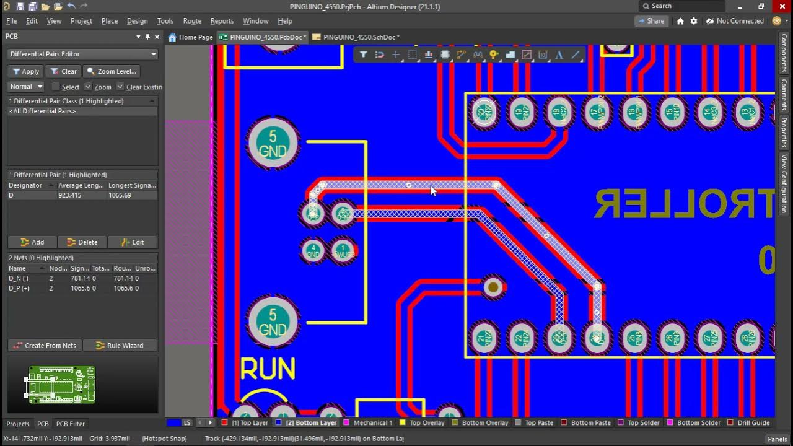Click the snap magnet tool icon
Screen dimensions: 793x446
[x=380, y=55]
